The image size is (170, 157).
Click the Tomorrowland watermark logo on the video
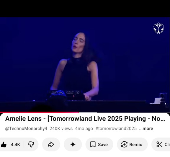click(x=158, y=28)
